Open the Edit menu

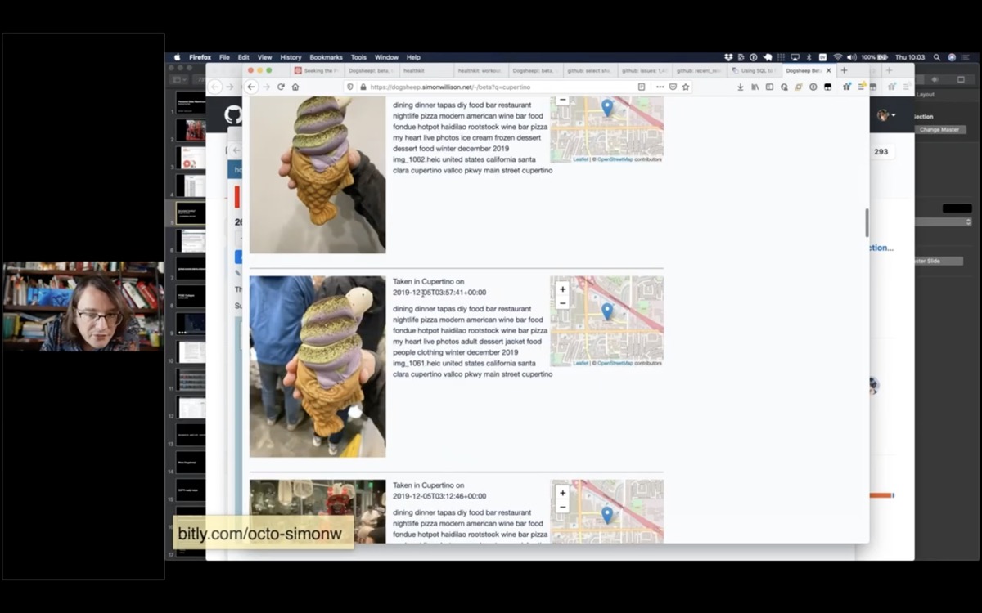click(244, 57)
